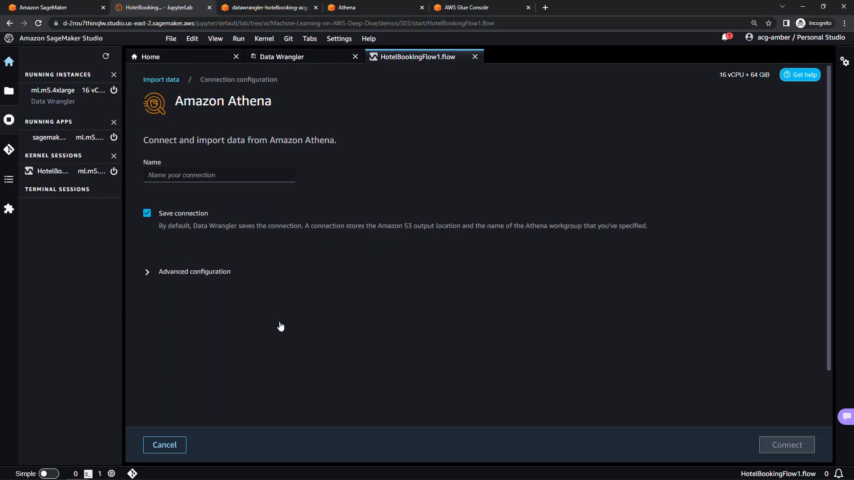Image resolution: width=854 pixels, height=480 pixels.
Task: Click the vertical scrollbar of the flow panel
Action: (x=829, y=218)
